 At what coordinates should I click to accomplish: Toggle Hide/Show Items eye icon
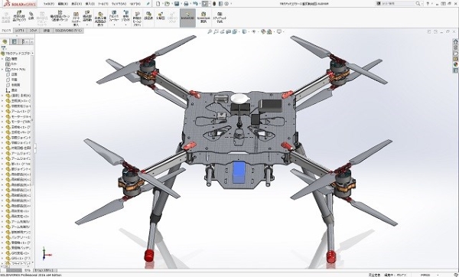[253, 31]
